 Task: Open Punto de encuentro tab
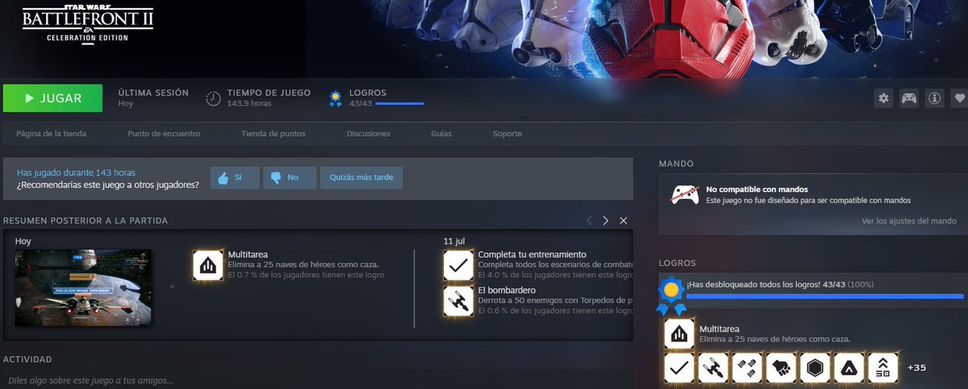164,134
